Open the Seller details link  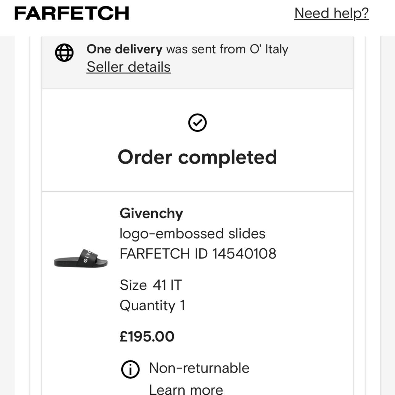(x=128, y=67)
